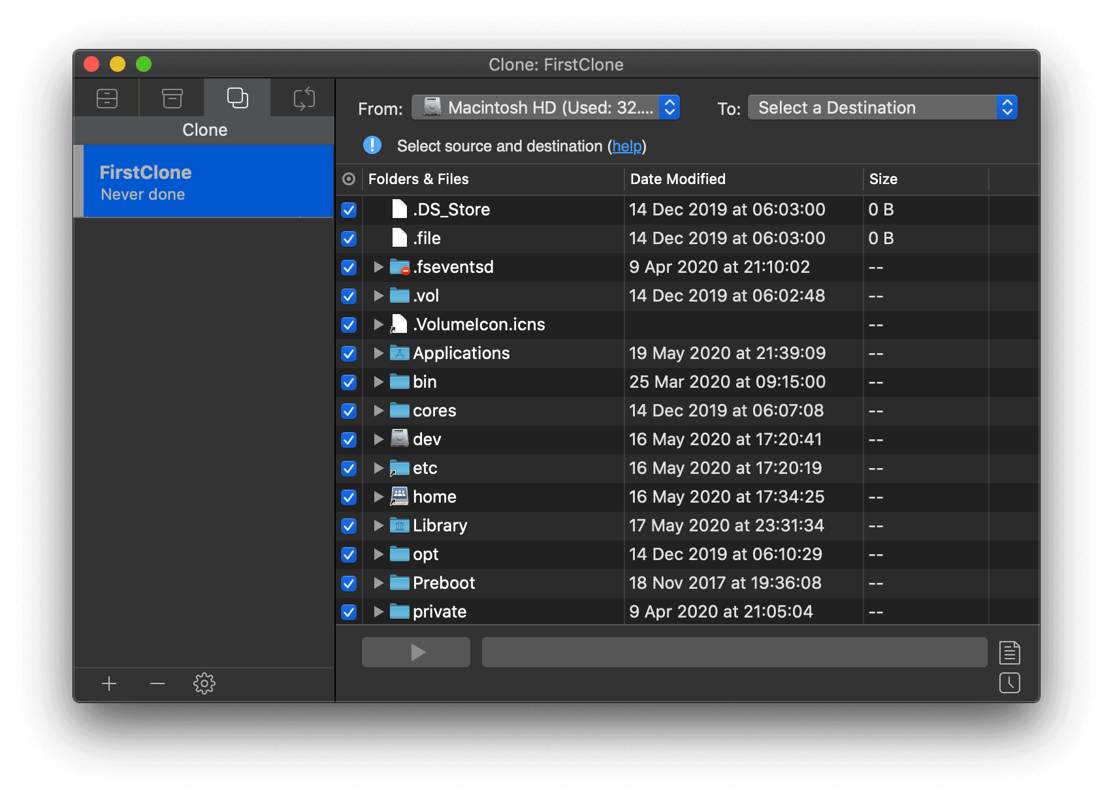Uncheck the .VolumeIcon.icns checkbox
Screen dimensions: 1113x799
pyautogui.click(x=349, y=324)
